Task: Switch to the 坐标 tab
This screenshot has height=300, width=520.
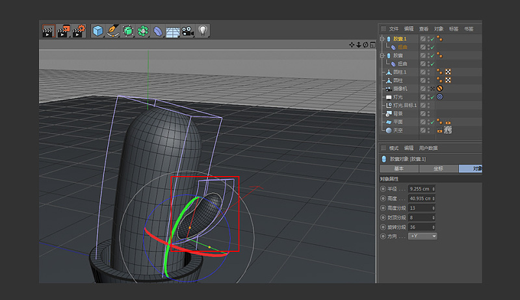Action: (438, 169)
